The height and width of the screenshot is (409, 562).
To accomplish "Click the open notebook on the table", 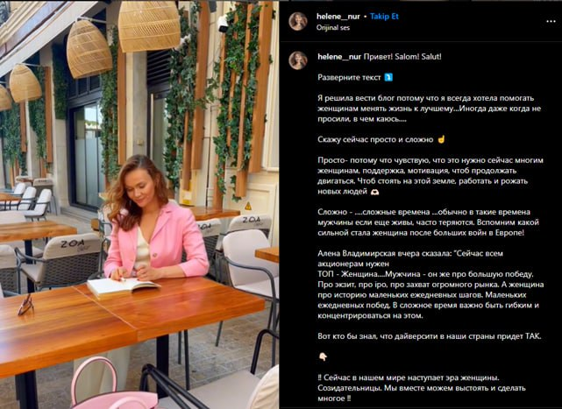I will 124,287.
